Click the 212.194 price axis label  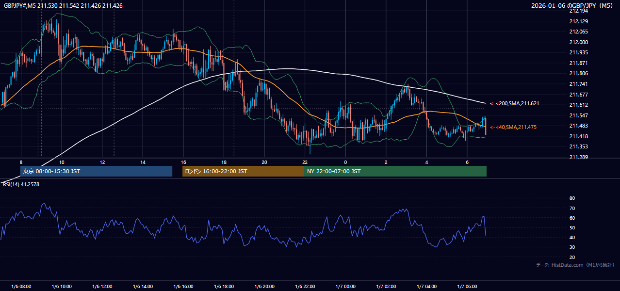point(578,11)
